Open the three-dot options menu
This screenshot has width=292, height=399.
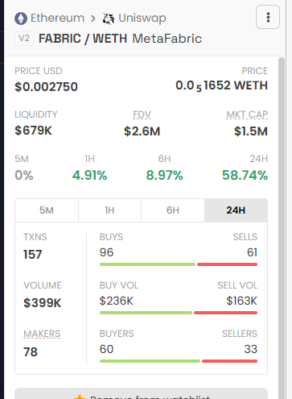268,17
